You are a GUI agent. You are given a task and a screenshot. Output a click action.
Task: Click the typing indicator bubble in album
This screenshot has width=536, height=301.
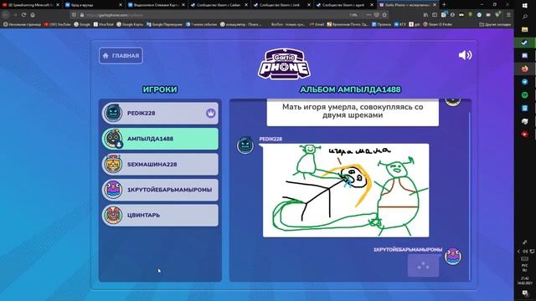pyautogui.click(x=423, y=265)
